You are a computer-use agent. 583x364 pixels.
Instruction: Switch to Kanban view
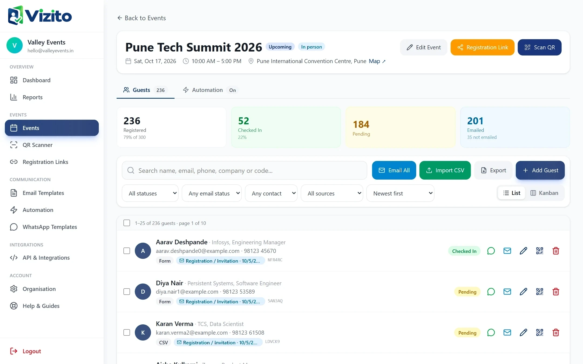[x=544, y=193]
